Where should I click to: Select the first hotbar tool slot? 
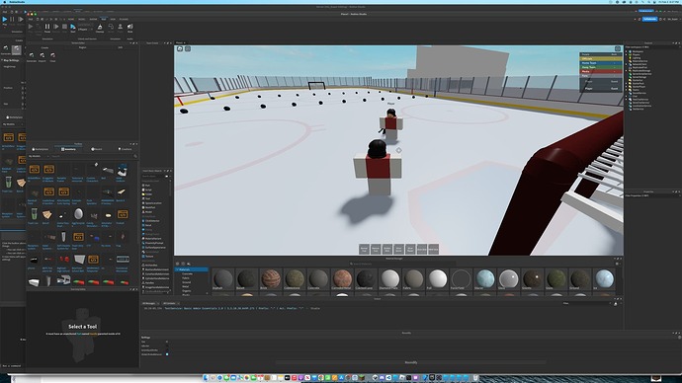tap(364, 249)
